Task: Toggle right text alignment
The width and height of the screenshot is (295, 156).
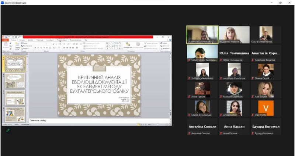Action: point(70,48)
